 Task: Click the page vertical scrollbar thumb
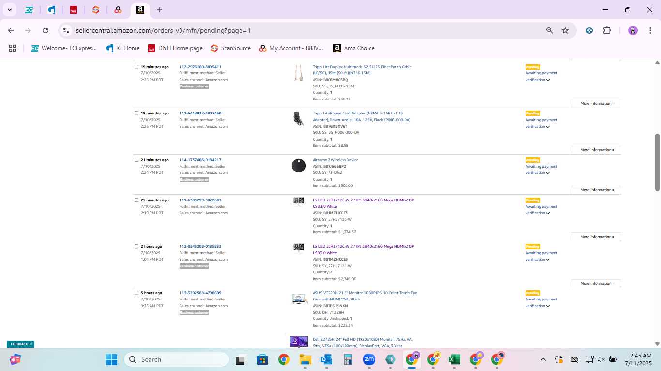tap(657, 162)
